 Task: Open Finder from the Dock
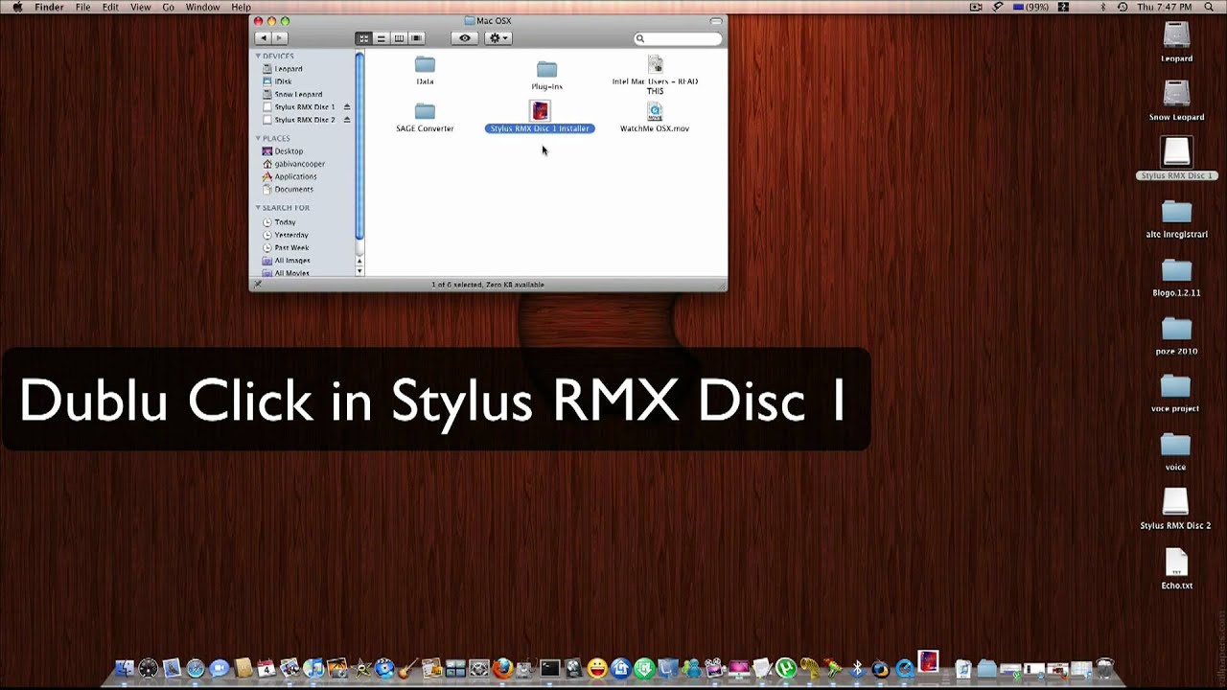point(124,669)
